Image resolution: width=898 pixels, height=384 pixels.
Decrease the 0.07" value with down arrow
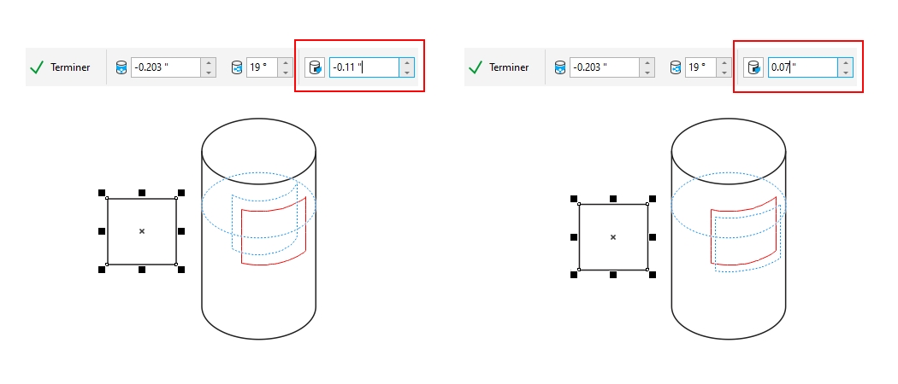coord(845,73)
